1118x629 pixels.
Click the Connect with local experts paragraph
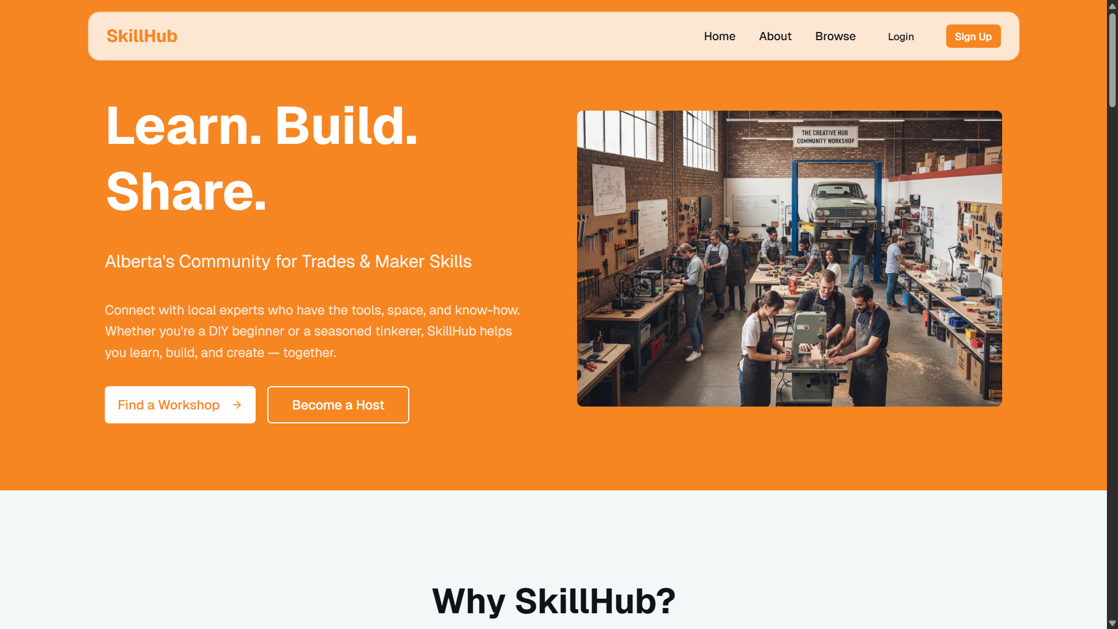[x=313, y=331]
